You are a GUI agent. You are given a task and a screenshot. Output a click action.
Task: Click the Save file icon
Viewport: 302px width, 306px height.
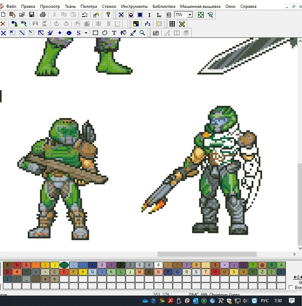[x=31, y=15]
